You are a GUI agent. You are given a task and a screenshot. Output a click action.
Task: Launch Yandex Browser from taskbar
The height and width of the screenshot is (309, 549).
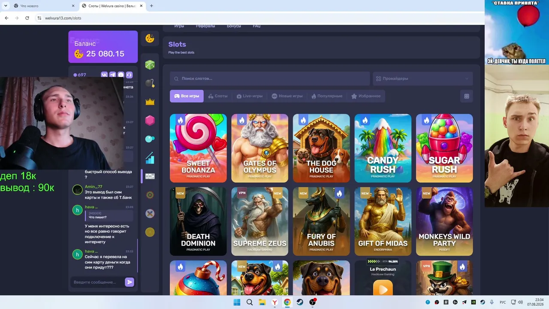pyautogui.click(x=274, y=303)
